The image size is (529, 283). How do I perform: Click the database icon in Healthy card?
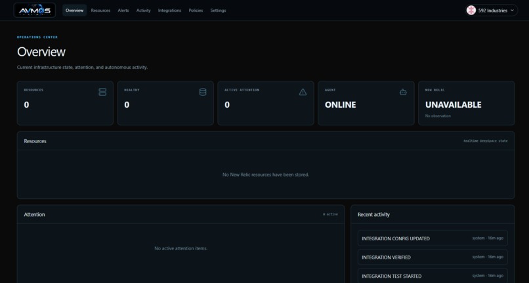point(203,92)
